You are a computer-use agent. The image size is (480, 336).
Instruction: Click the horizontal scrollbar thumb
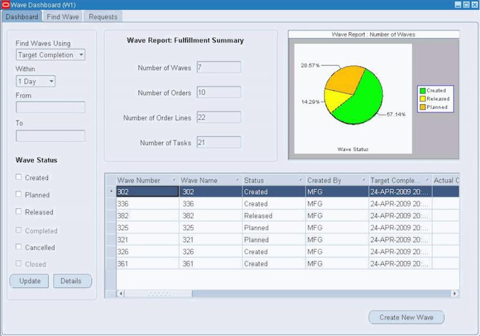click(x=158, y=293)
